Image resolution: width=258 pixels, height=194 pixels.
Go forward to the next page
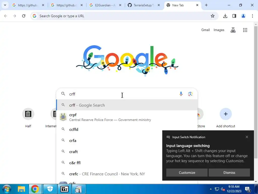point(15,16)
